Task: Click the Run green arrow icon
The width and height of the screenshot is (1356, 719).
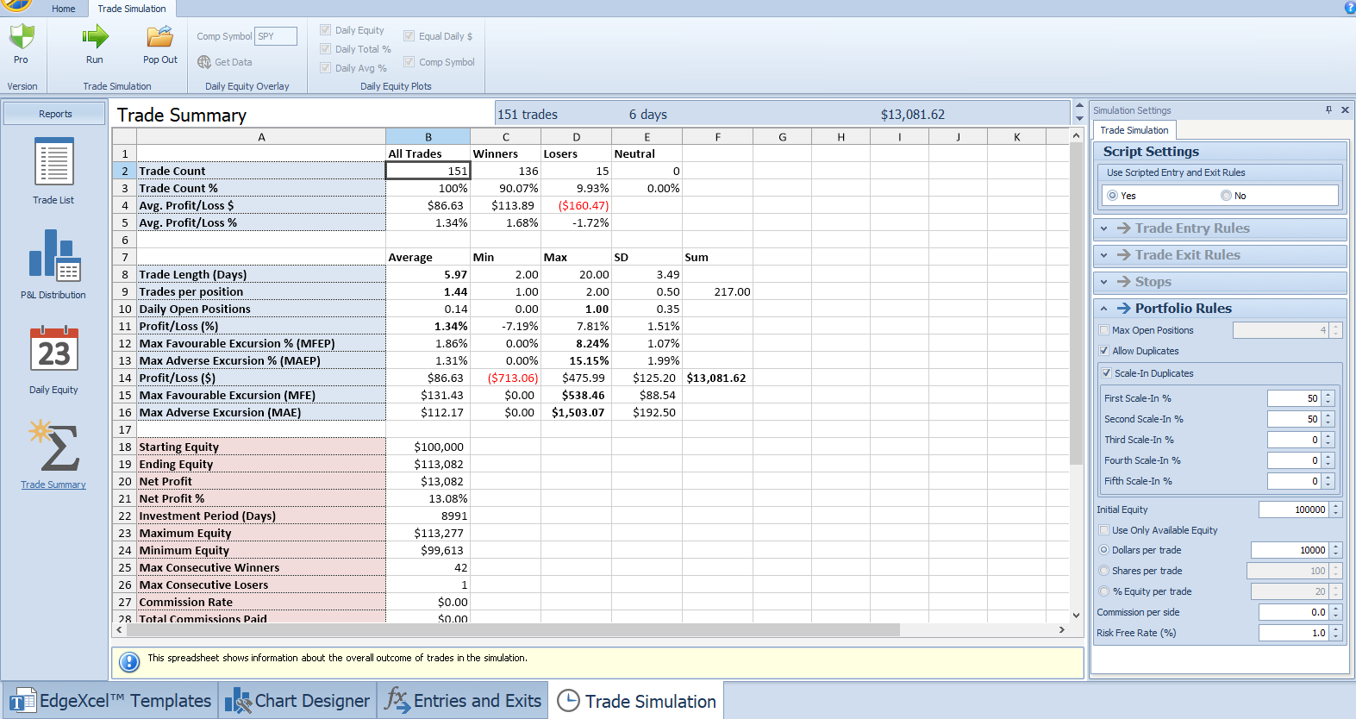Action: click(x=95, y=37)
